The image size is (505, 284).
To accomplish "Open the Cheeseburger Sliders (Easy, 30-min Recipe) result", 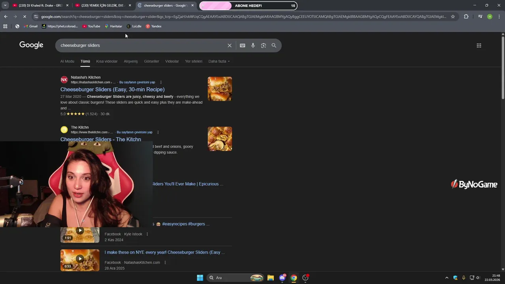I will pyautogui.click(x=112, y=90).
